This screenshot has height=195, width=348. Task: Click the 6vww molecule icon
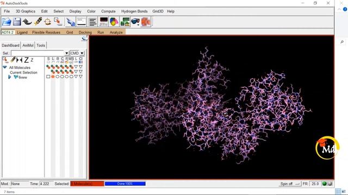[x=16, y=77]
